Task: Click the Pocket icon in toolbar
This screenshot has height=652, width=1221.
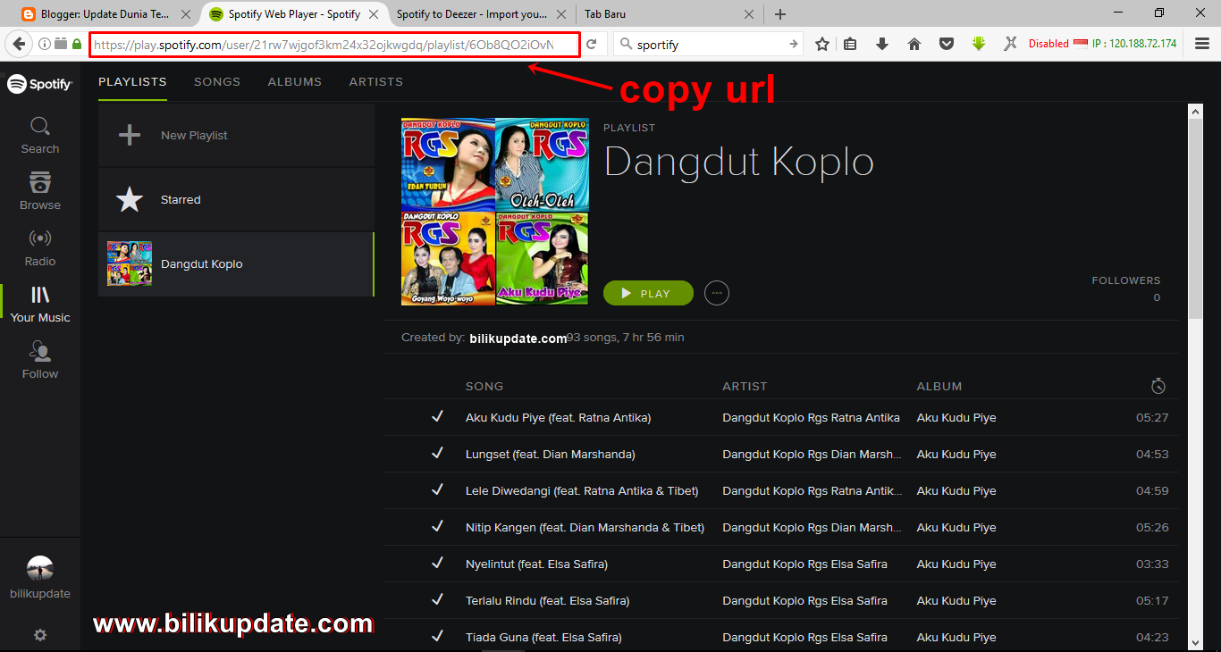Action: pyautogui.click(x=947, y=44)
